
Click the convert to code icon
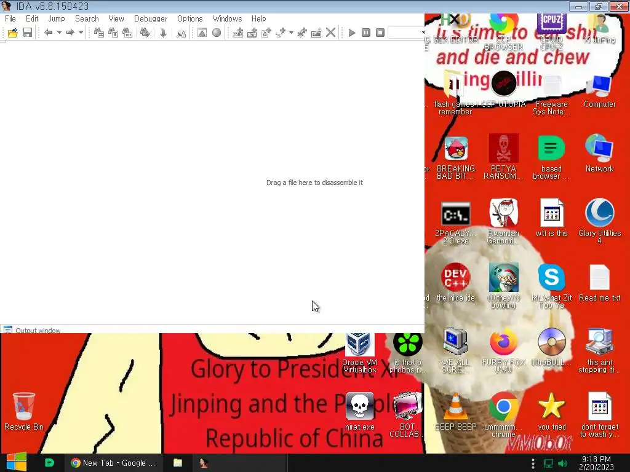tap(238, 33)
